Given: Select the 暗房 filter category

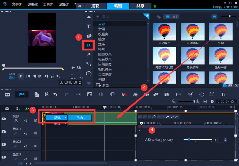Looking at the screenshot, I should pos(102,39).
